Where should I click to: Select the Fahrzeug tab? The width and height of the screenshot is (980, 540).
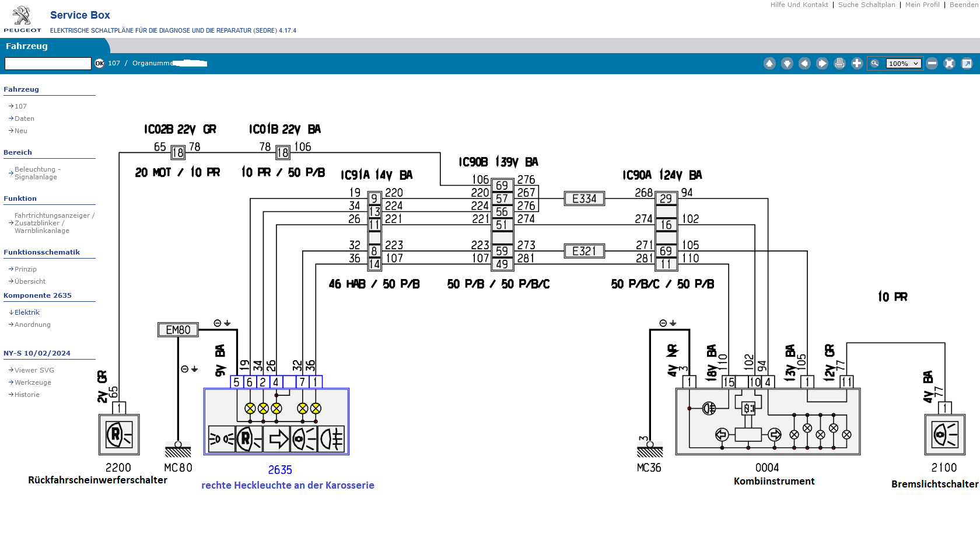click(27, 46)
